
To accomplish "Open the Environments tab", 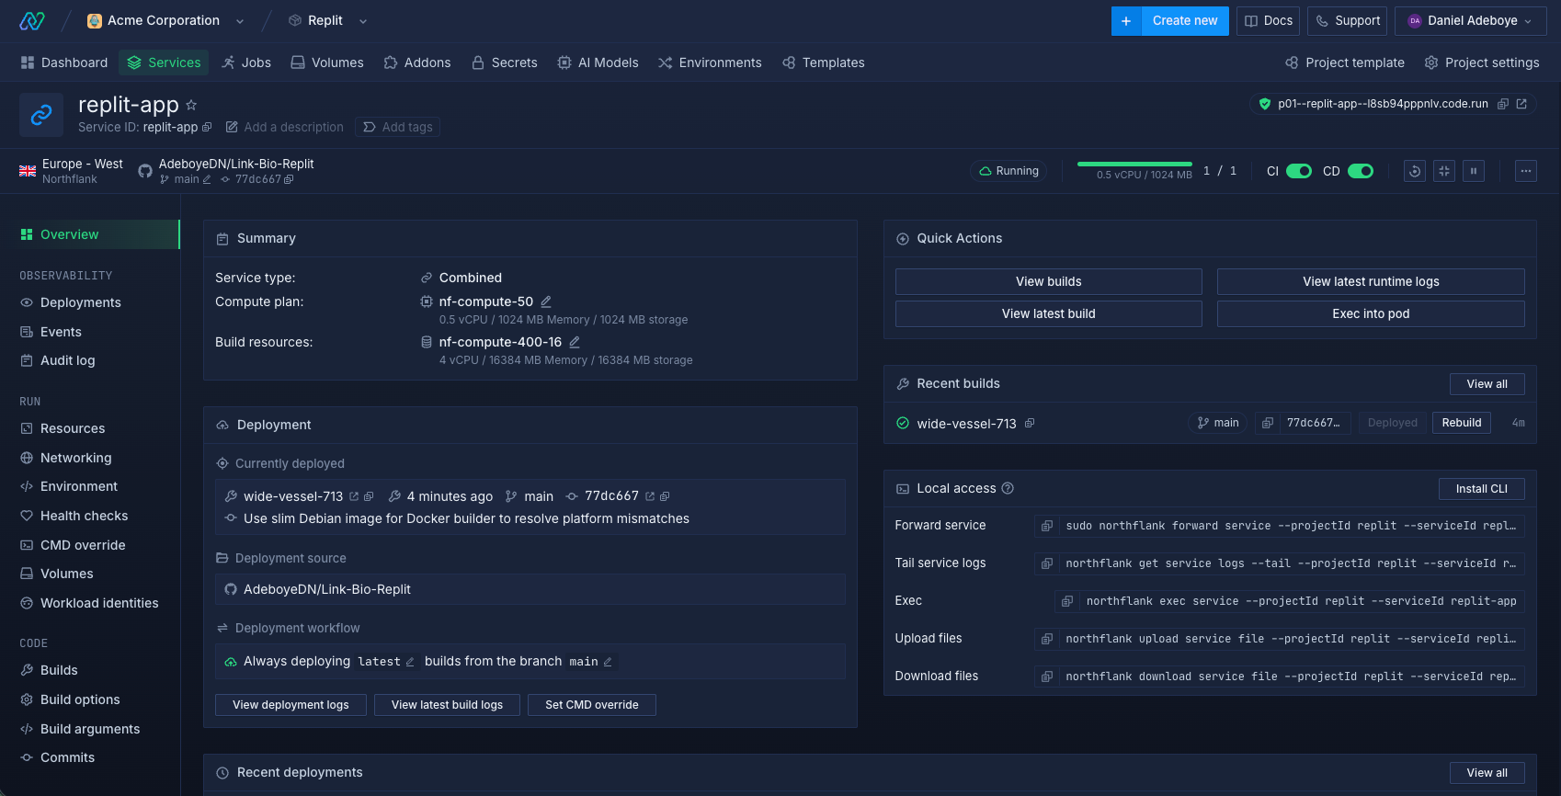I will 710,63.
